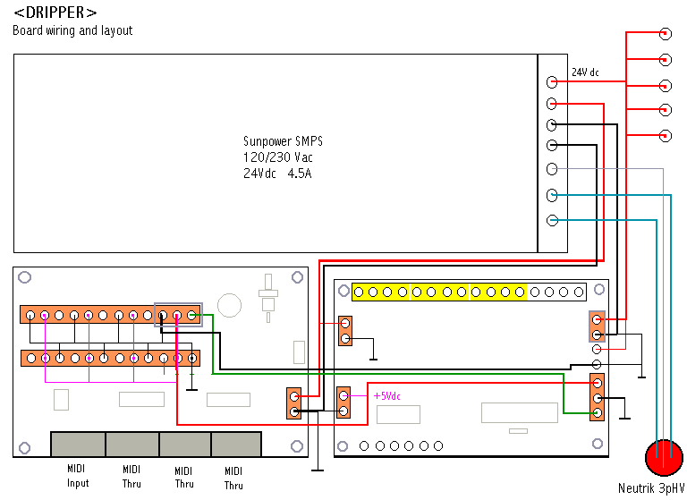Select the bottom SMPS output terminal

[552, 221]
